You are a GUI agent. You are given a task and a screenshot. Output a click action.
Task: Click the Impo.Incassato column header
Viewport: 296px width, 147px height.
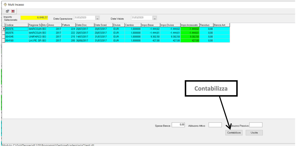189,25
